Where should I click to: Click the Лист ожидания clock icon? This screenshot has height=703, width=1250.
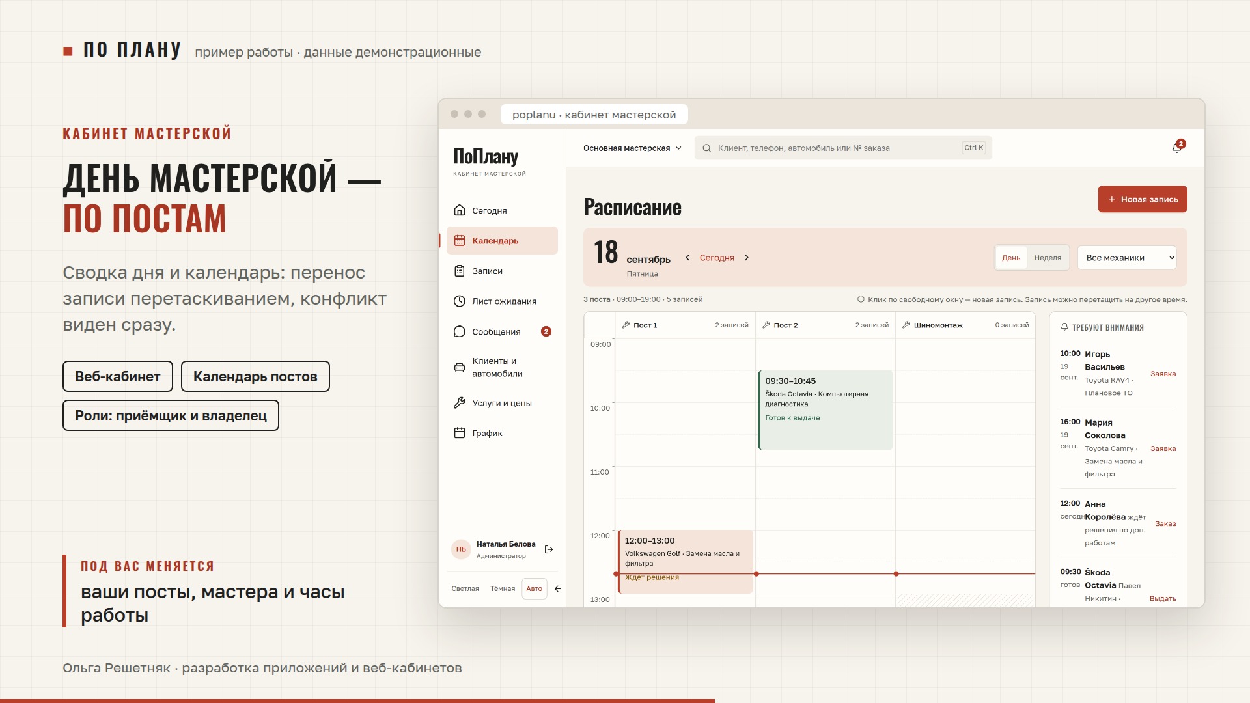460,301
